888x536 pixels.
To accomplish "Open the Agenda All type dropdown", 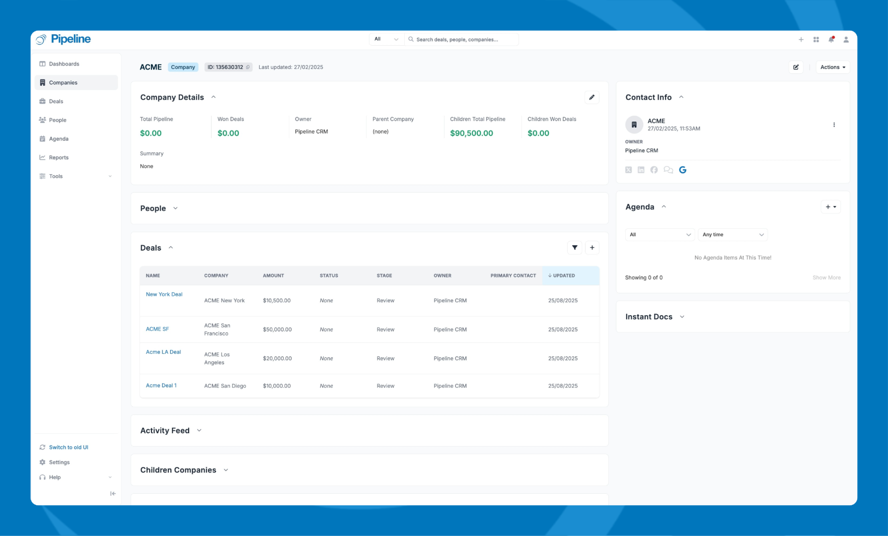I will [660, 235].
